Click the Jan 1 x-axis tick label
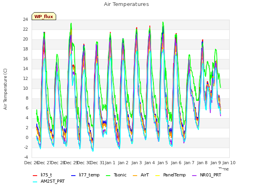This screenshot has height=189, width=253. pyautogui.click(x=110, y=163)
